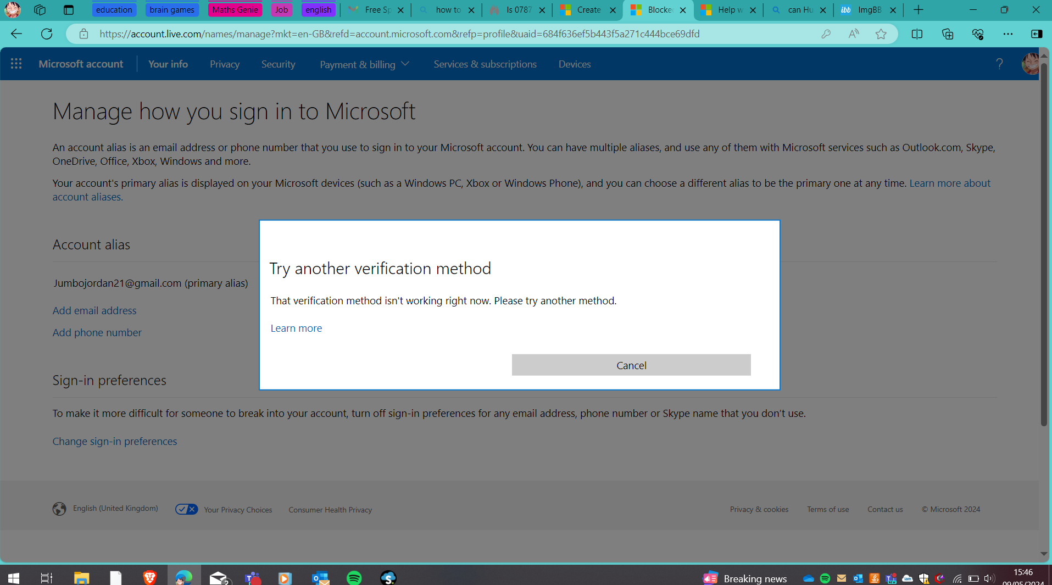This screenshot has height=585, width=1052.
Task: Open the Windows Start menu
Action: coord(14,578)
